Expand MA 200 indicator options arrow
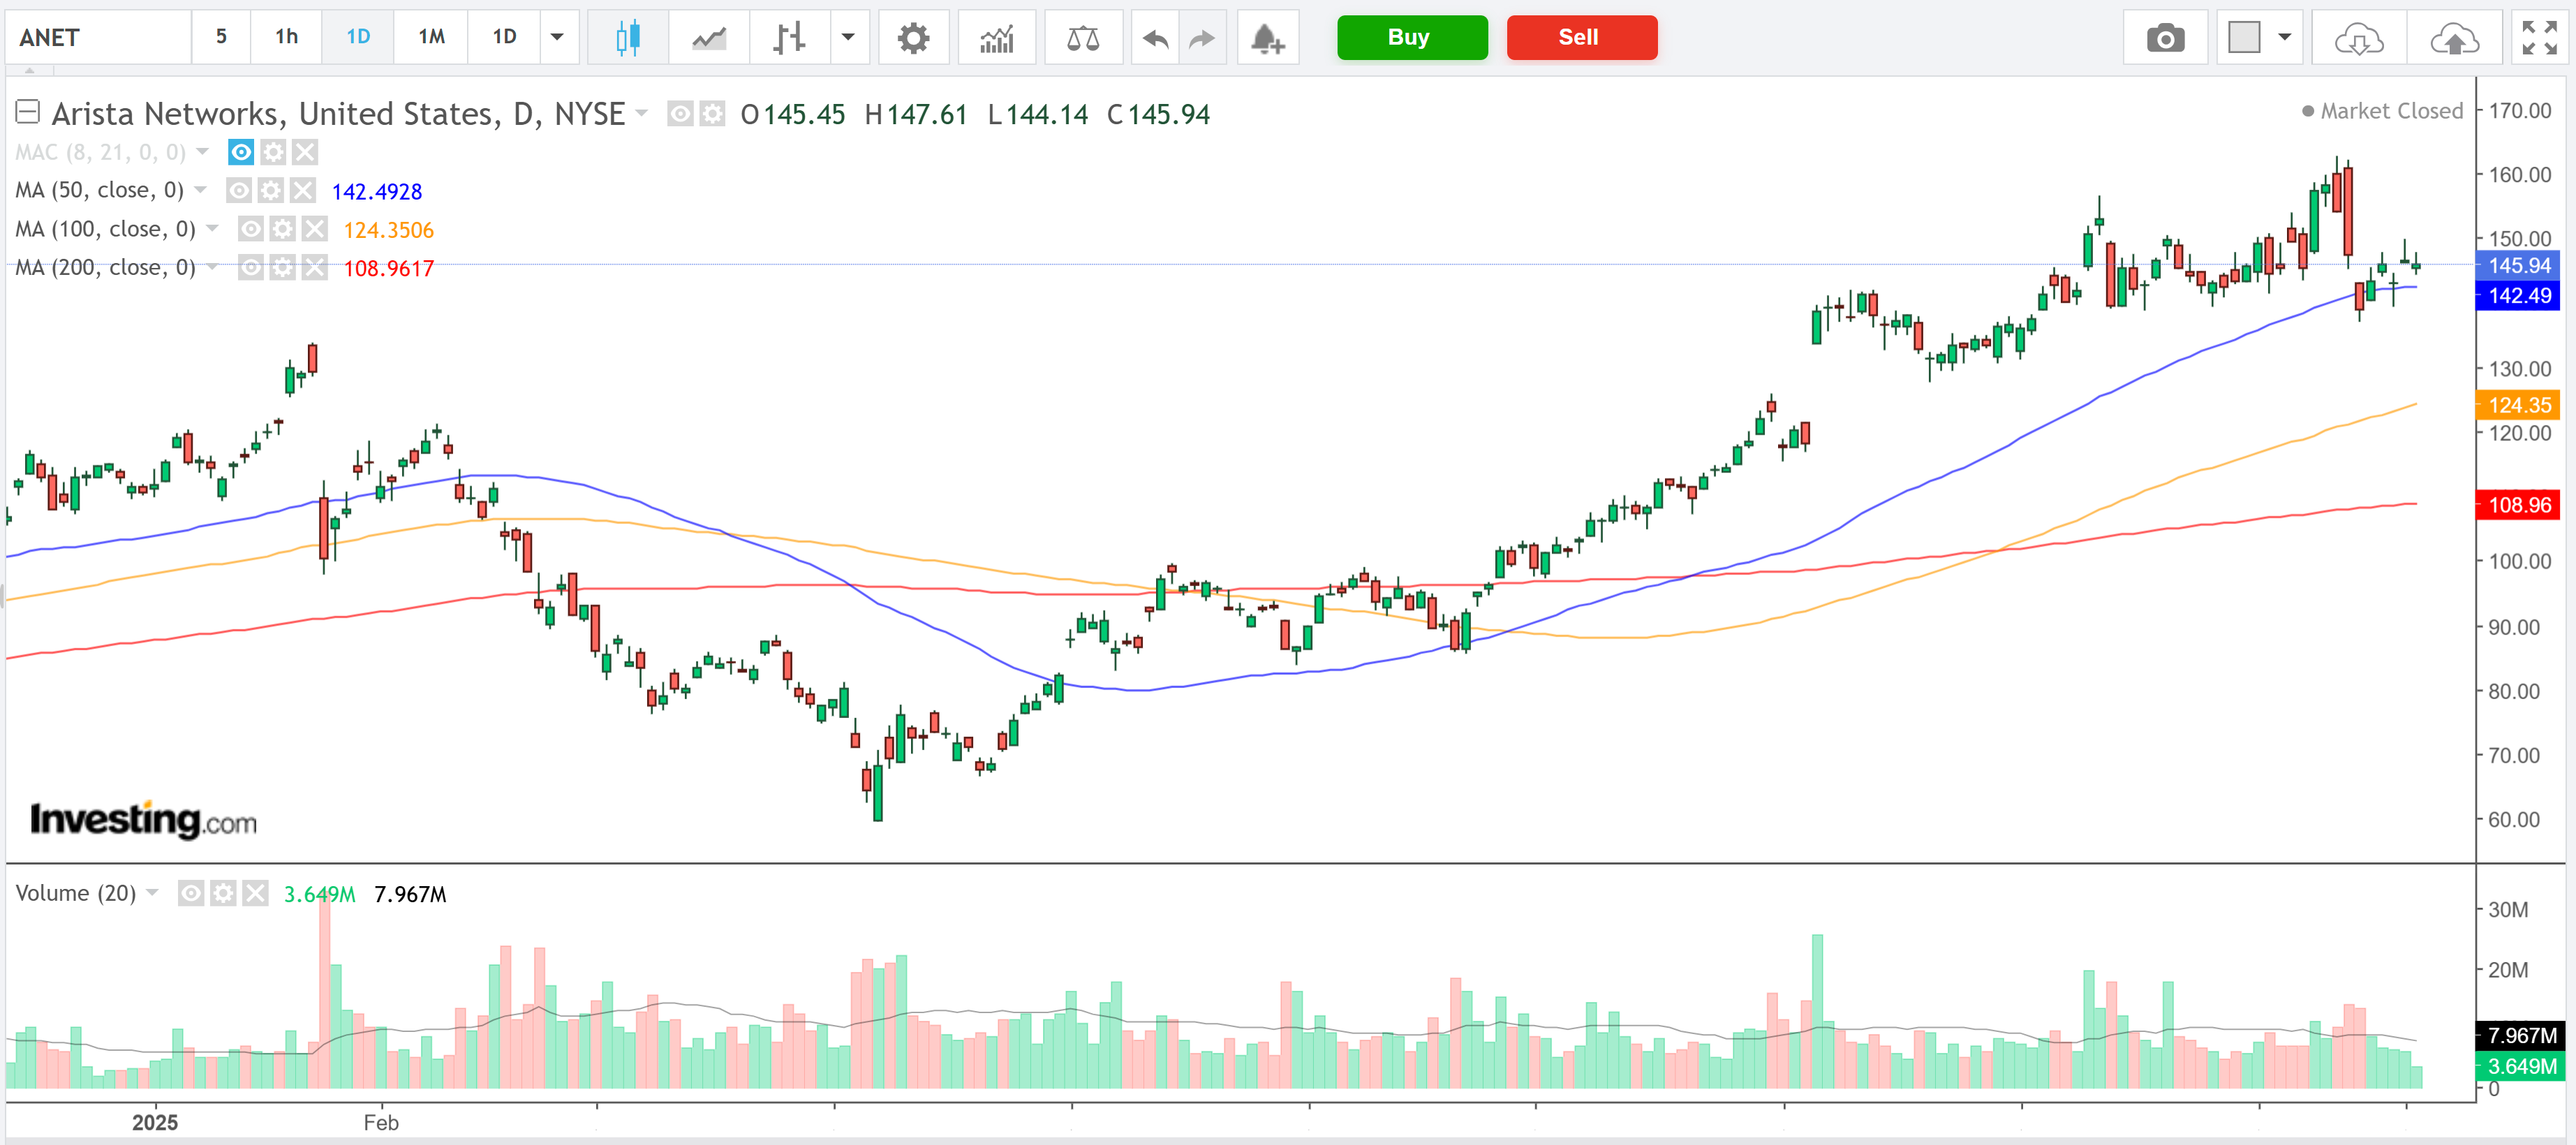Image resolution: width=2576 pixels, height=1145 pixels. tap(212, 267)
